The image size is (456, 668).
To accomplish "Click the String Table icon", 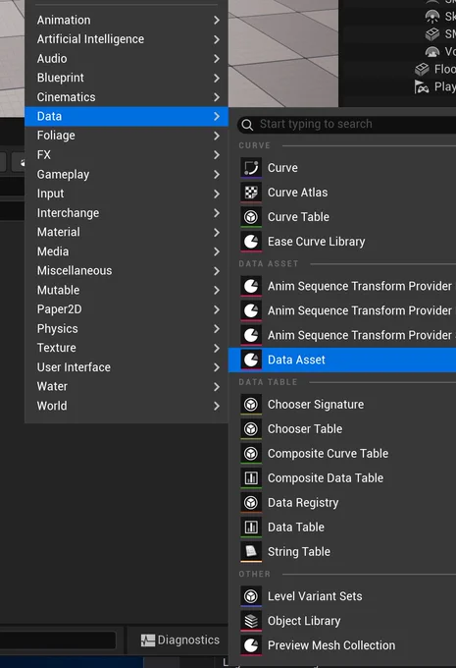I will [251, 552].
